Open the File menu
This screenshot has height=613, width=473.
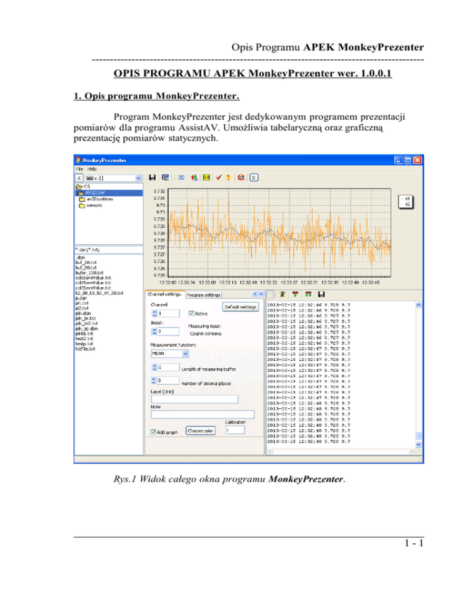(x=79, y=168)
